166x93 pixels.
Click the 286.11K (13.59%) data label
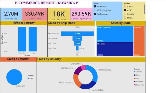pos(67,68)
